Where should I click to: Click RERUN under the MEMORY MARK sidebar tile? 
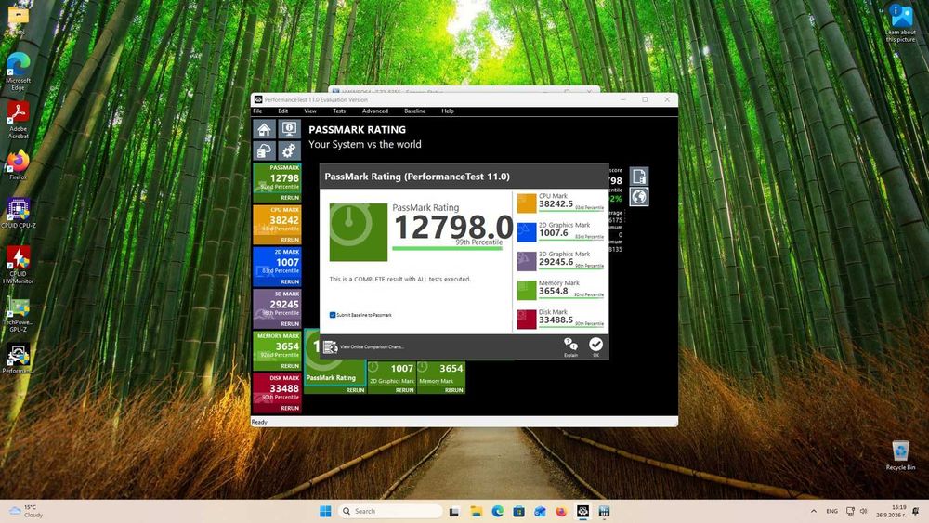(x=290, y=365)
